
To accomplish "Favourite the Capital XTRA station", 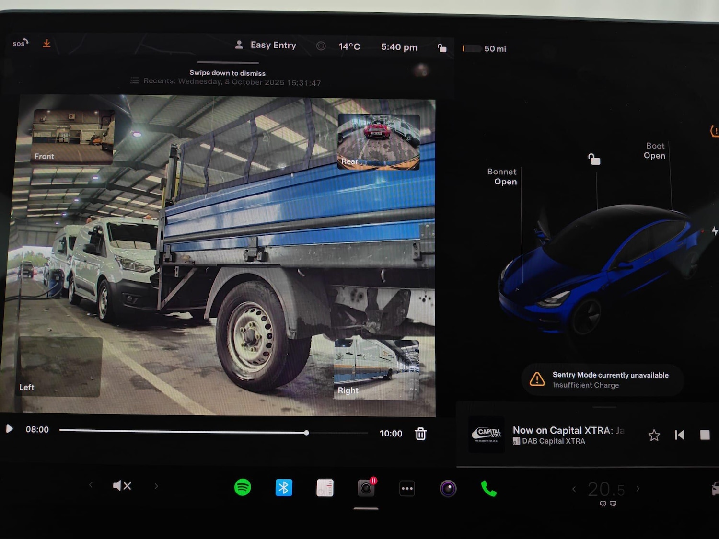I will click(x=654, y=435).
